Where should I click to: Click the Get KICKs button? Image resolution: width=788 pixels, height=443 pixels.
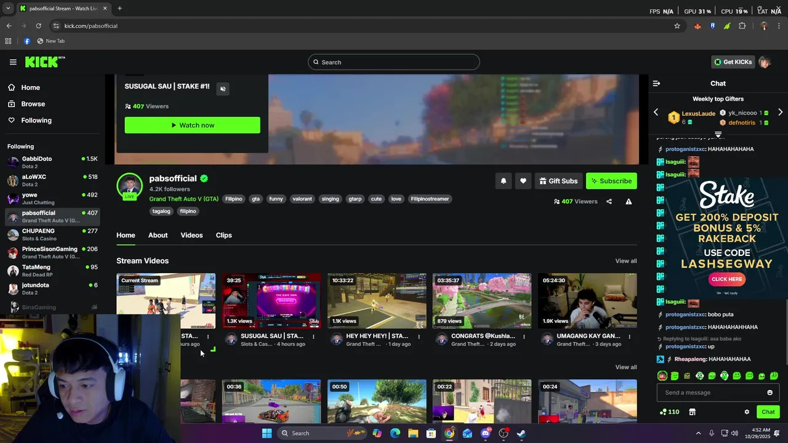(x=733, y=62)
